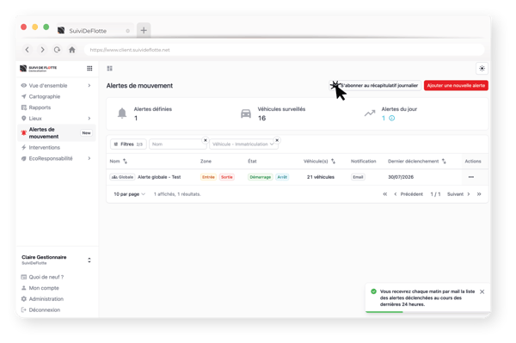Expand Lieux submenu chevron
Image resolution: width=516 pixels, height=343 pixels.
89,119
